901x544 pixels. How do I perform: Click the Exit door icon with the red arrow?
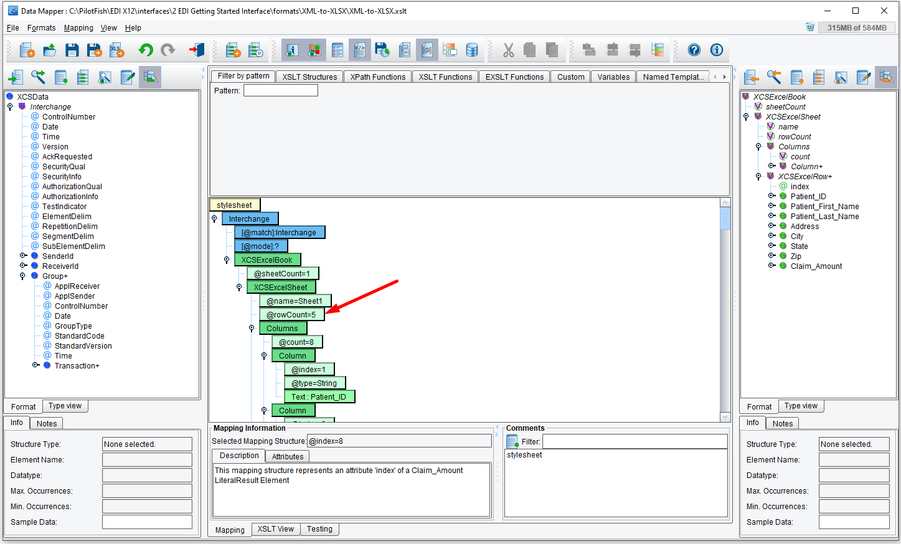pos(197,50)
